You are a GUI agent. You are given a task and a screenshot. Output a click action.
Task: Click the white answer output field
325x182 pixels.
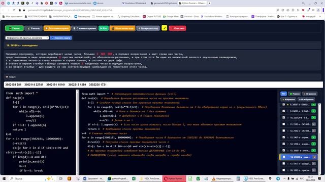[x=164, y=84]
